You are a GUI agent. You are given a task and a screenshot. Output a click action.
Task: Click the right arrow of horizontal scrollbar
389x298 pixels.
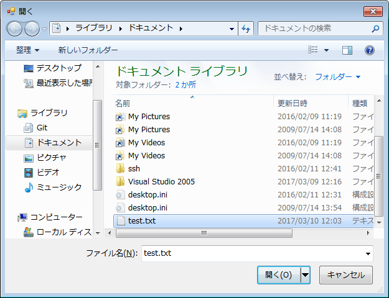[x=368, y=233]
